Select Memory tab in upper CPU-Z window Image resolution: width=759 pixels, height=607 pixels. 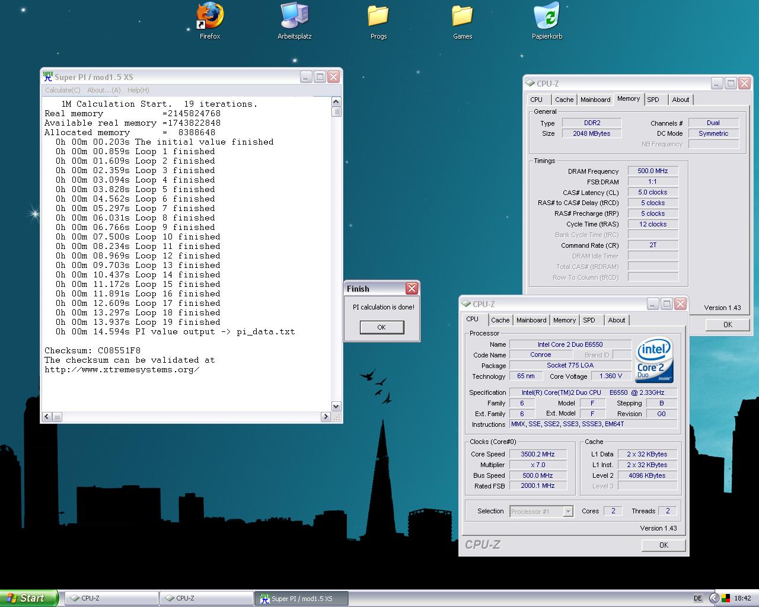(x=629, y=99)
